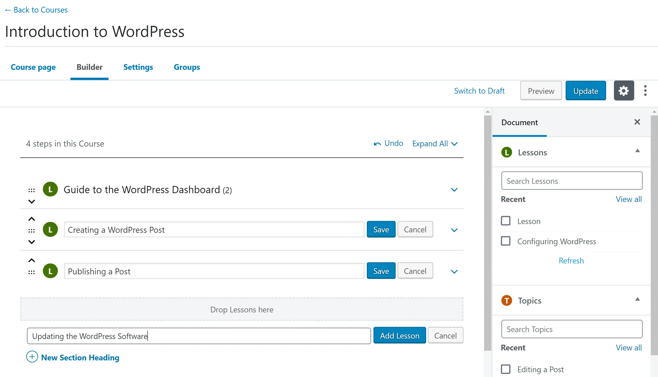Move Publishing a Post lesson up
Image resolution: width=658 pixels, height=377 pixels.
[x=32, y=260]
